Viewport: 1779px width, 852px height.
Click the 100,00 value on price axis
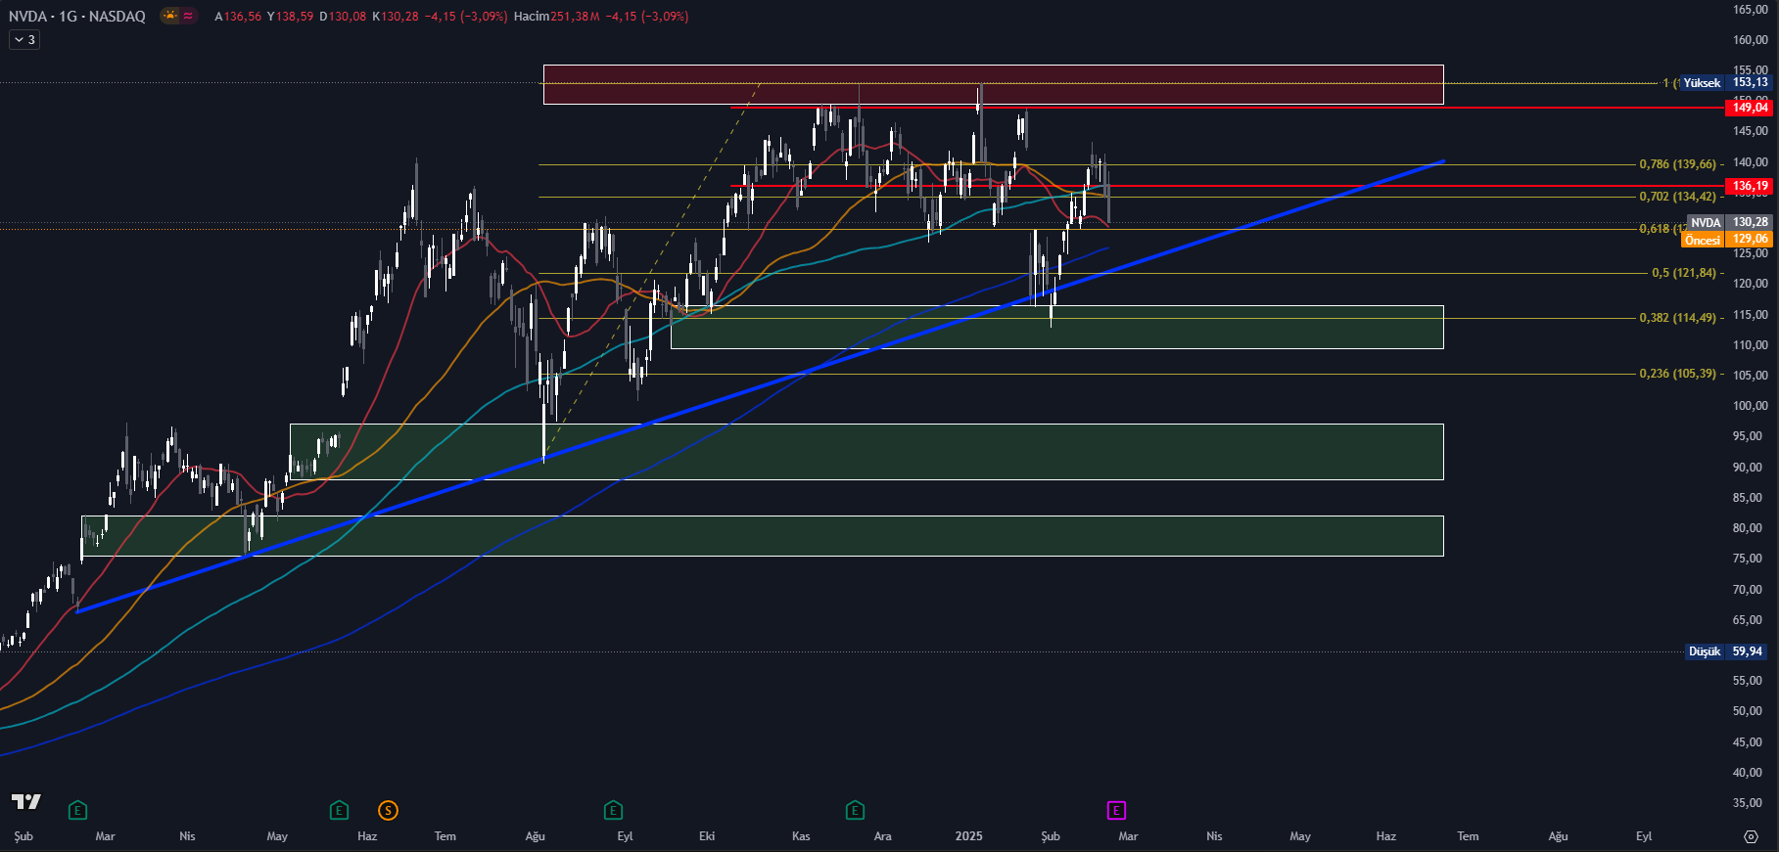[x=1750, y=406]
